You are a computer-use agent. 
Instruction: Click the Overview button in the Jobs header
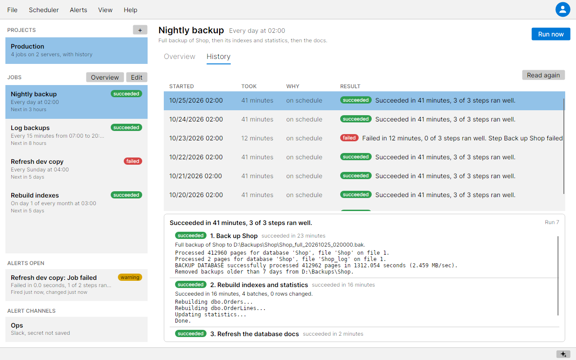pyautogui.click(x=105, y=77)
